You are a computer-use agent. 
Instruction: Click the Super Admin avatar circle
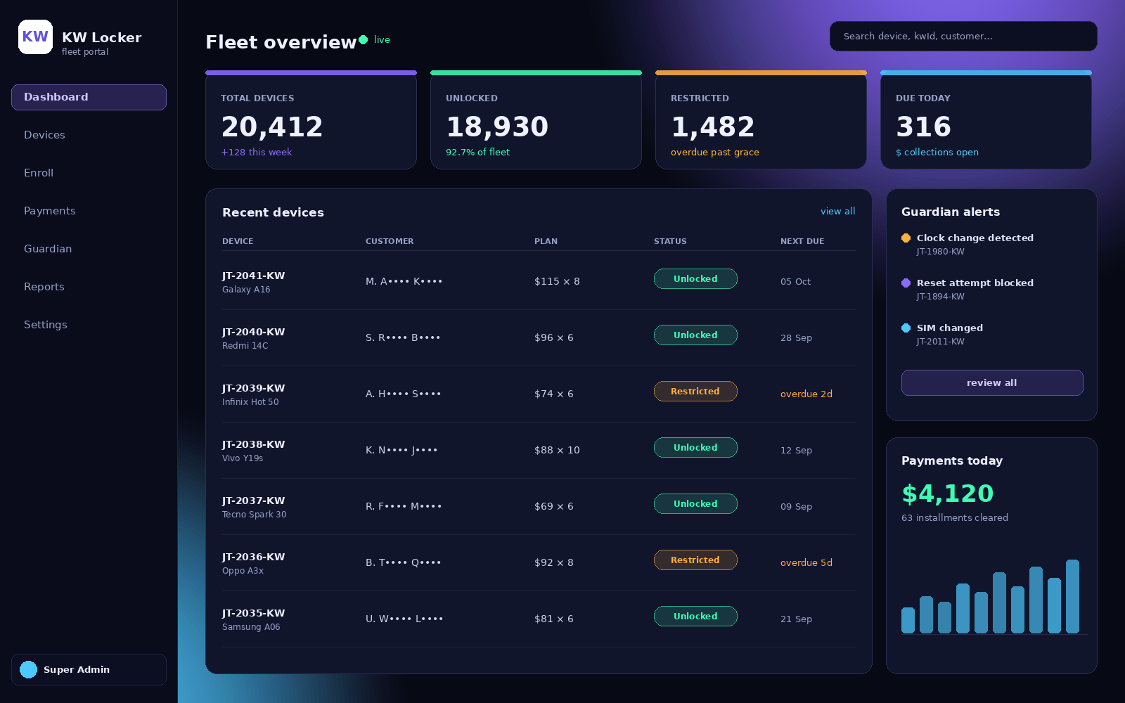[x=28, y=669]
